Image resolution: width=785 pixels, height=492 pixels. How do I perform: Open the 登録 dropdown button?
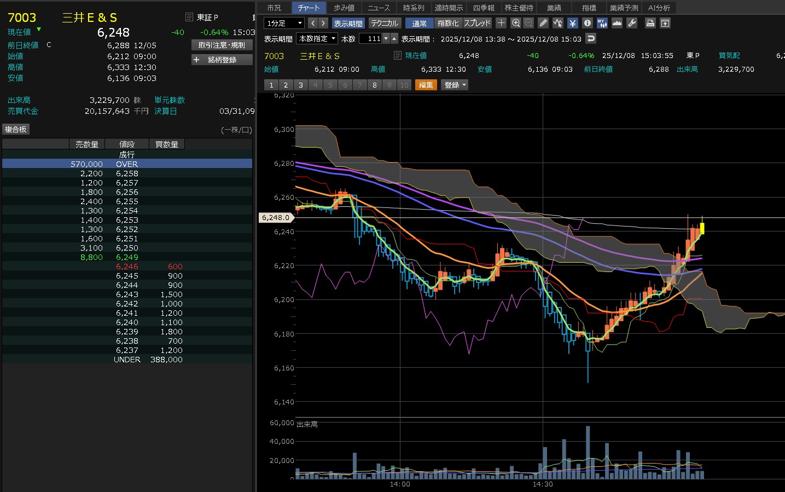455,85
